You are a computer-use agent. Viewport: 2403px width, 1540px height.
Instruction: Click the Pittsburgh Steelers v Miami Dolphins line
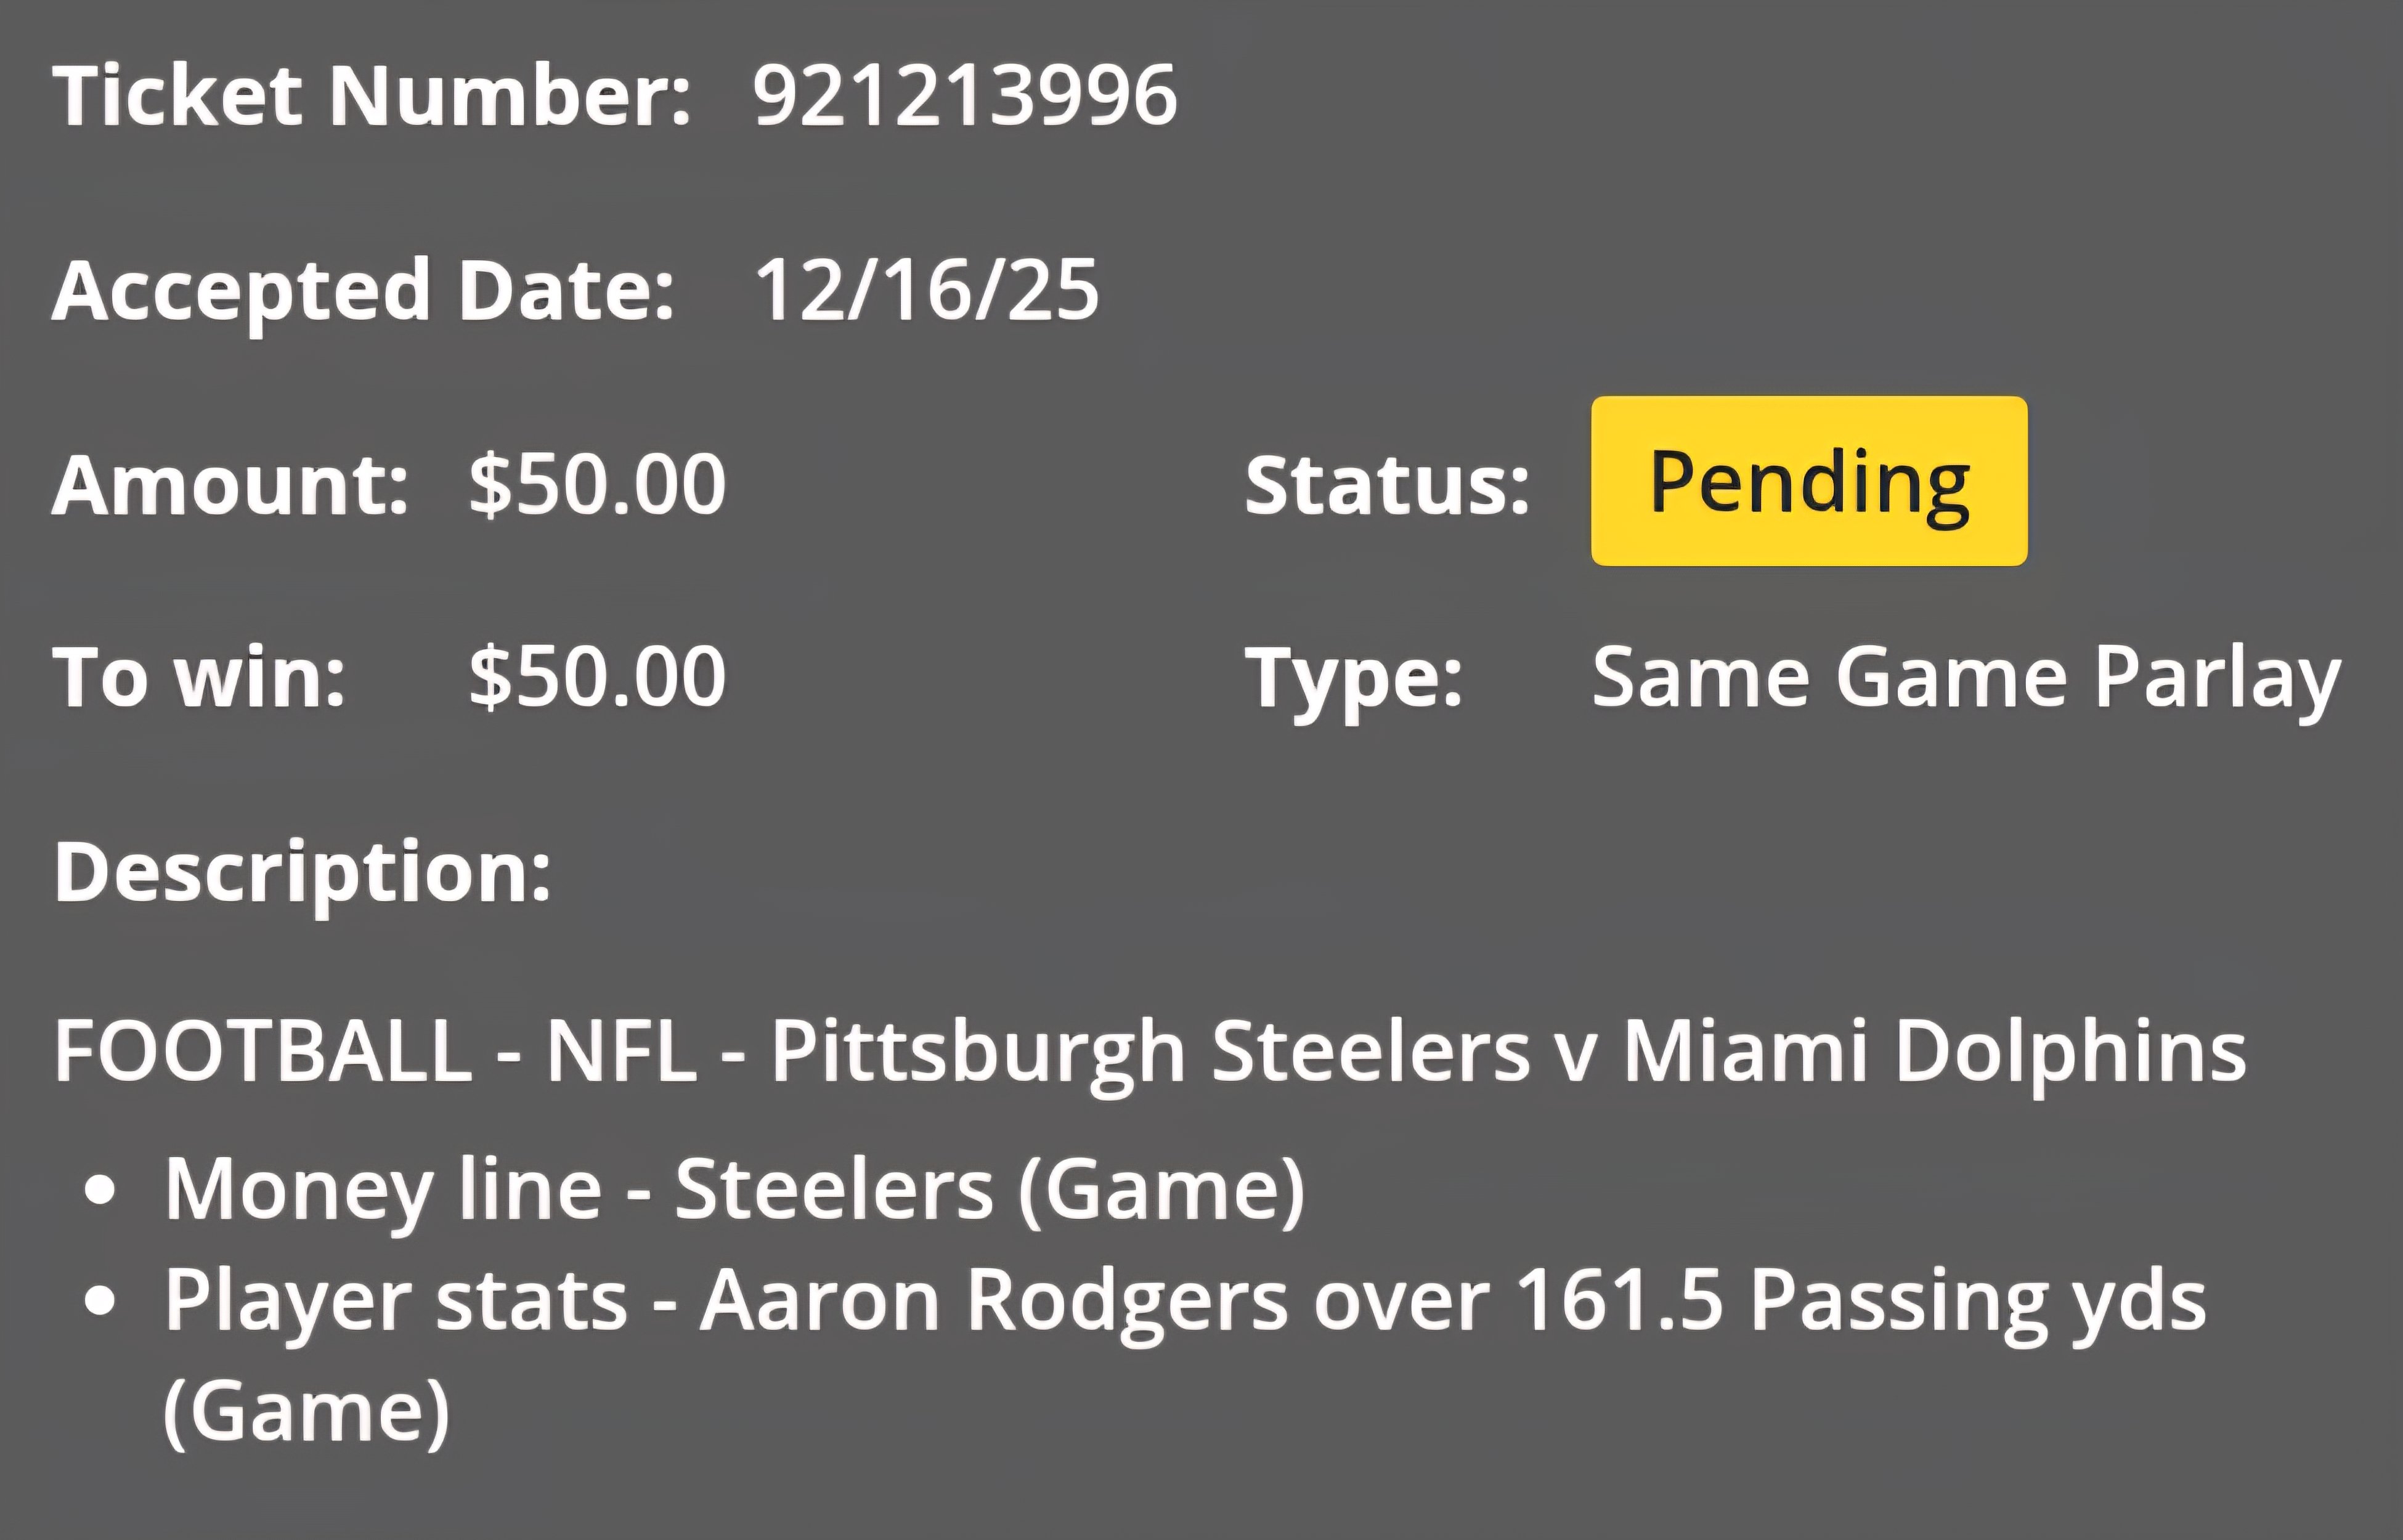coord(1150,1054)
